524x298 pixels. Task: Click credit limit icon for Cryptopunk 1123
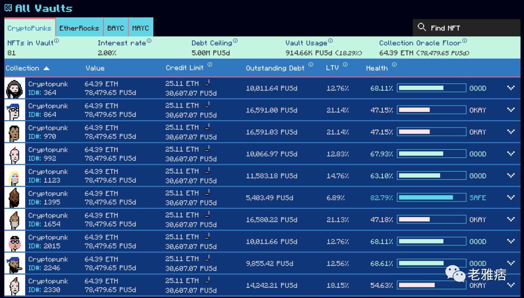pos(208,171)
